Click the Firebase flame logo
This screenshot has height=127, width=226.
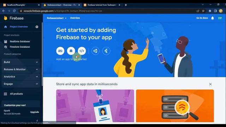tap(6, 18)
